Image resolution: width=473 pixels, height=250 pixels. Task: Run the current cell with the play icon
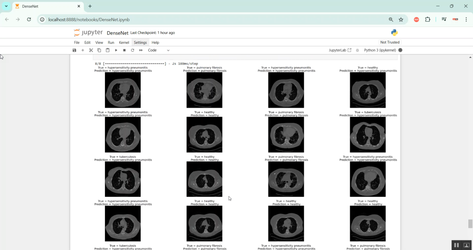pyautogui.click(x=116, y=50)
